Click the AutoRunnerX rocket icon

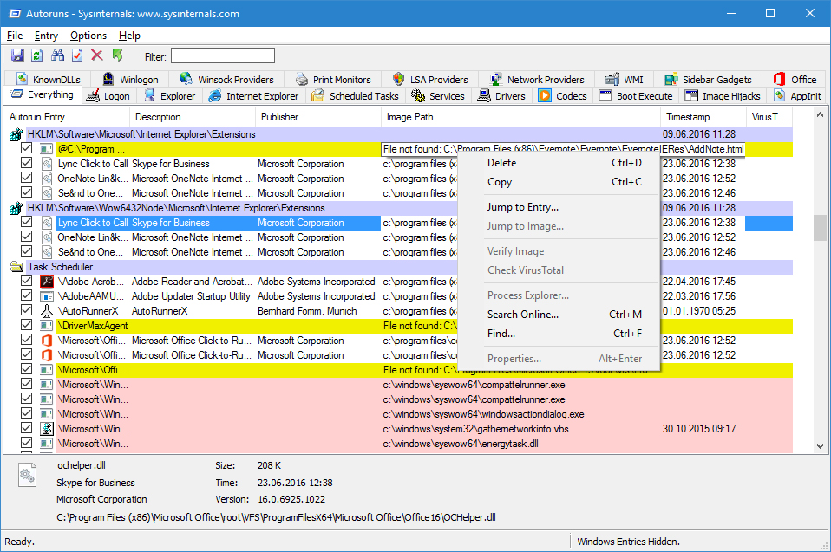point(47,311)
